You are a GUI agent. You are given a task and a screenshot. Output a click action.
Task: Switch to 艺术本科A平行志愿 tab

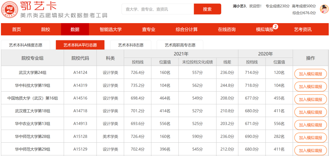coord(80,45)
